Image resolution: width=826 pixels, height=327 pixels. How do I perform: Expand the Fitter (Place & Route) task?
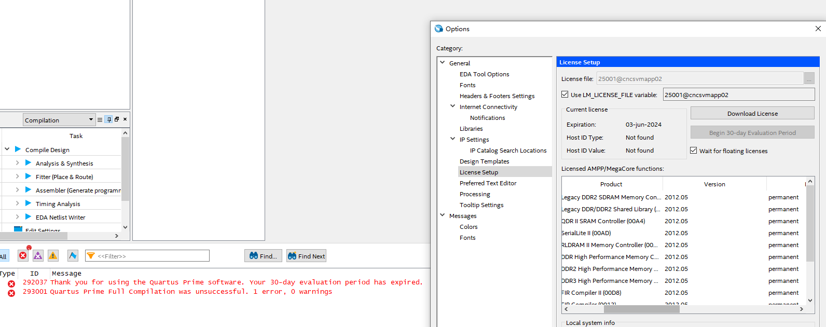point(17,176)
